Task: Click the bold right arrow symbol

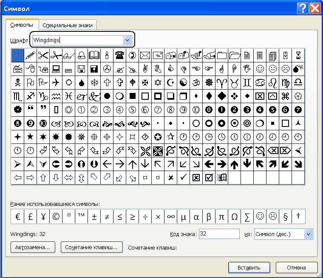Action: point(222,164)
